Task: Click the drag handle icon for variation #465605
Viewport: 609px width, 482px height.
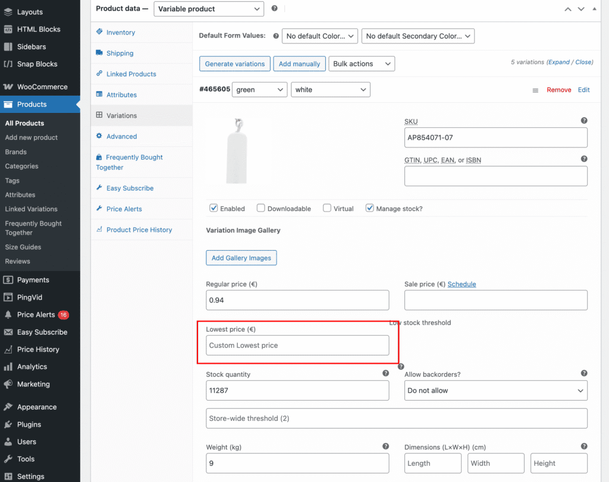Action: 535,90
